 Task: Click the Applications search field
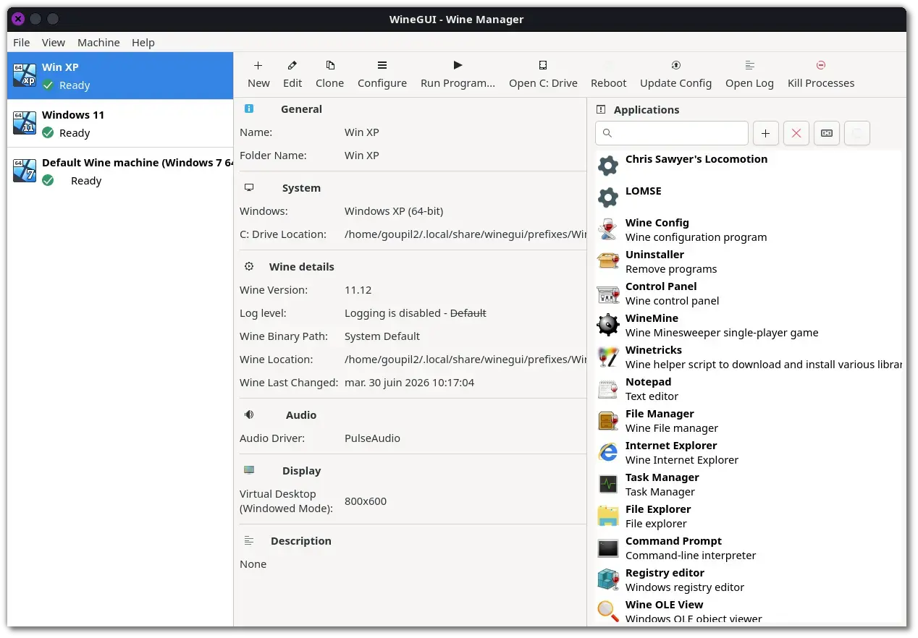[672, 133]
